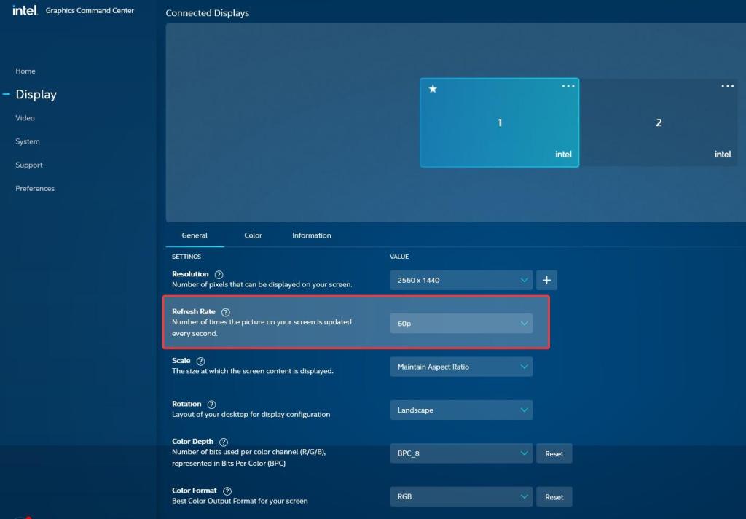Switch to the Information tab
Viewport: 746px width, 519px height.
click(x=312, y=235)
